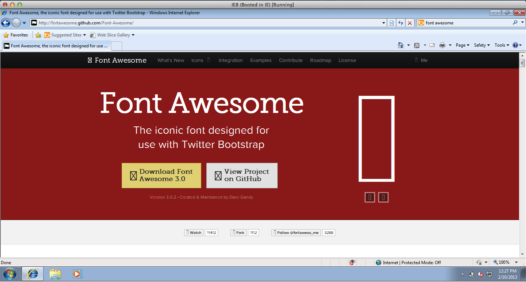The width and height of the screenshot is (526, 282).
Task: Click the Refresh page icon
Action: [x=401, y=23]
